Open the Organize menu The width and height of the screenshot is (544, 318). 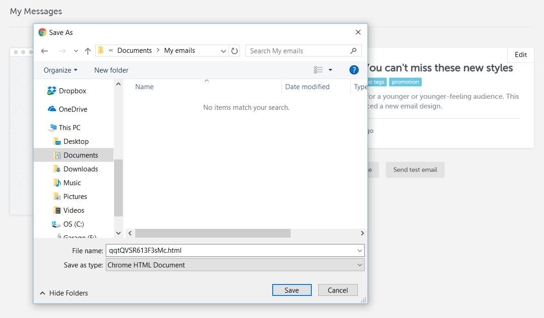coord(60,70)
